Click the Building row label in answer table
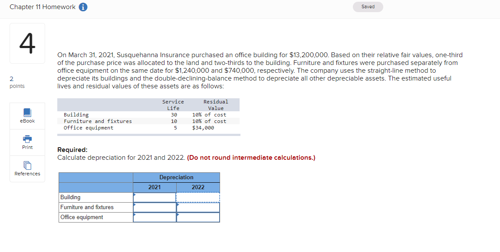This screenshot has width=500, height=252. point(70,197)
